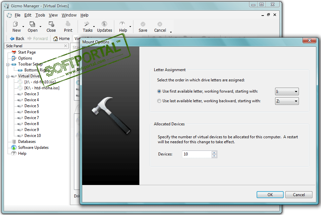Click the Forward navigation arrow

38,38
